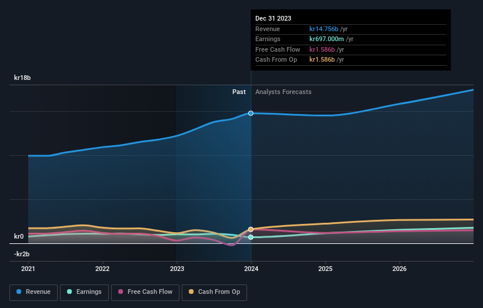Click the kr697.000m earnings value in tooltip

[327, 39]
